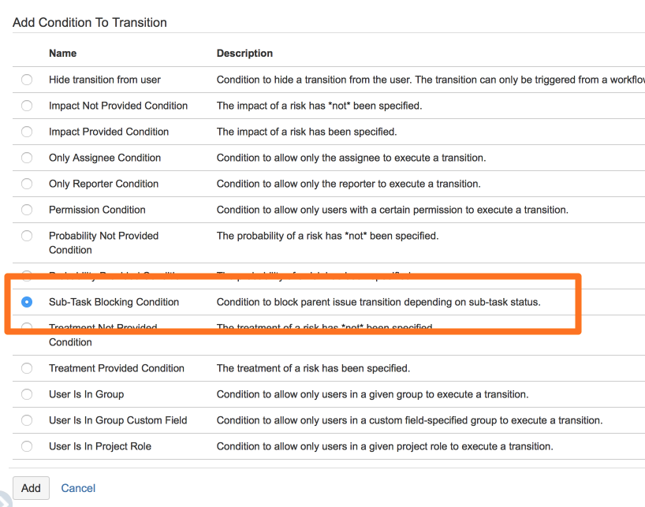Click the Add button
This screenshot has height=507, width=645.
pyautogui.click(x=31, y=488)
